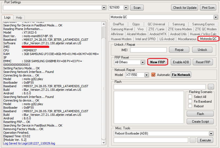Open the ZTE / Lanix tab
This screenshot has height=148, width=220.
coord(156,29)
